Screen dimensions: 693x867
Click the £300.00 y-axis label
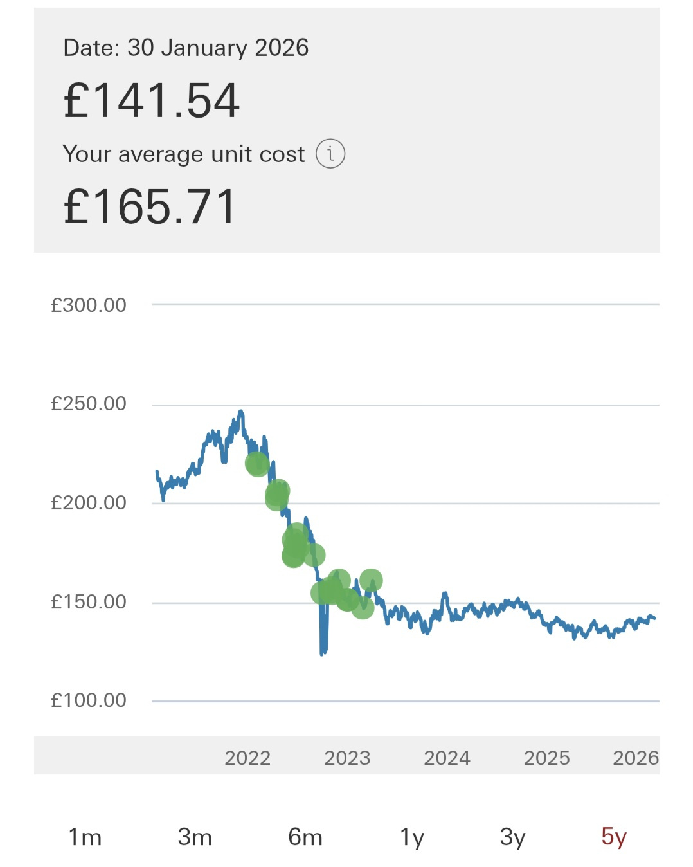tap(89, 305)
